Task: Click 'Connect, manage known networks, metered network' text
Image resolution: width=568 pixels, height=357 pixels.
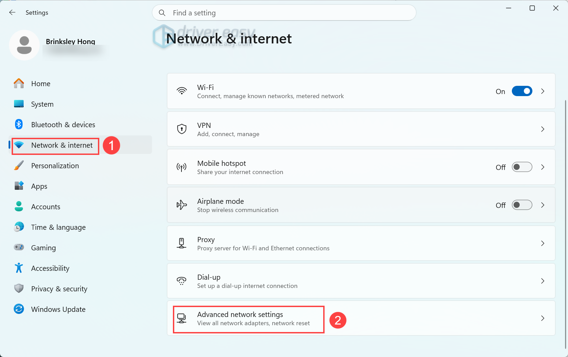Action: [270, 96]
